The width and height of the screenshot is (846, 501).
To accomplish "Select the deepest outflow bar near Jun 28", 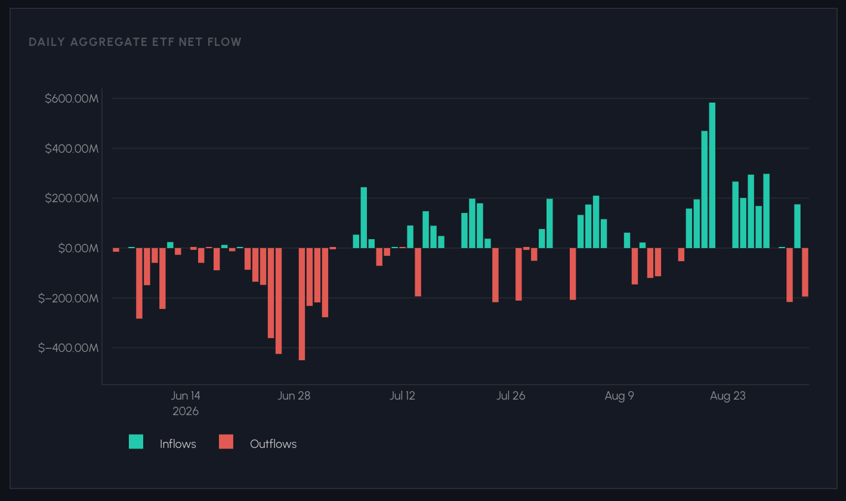I will (x=302, y=304).
